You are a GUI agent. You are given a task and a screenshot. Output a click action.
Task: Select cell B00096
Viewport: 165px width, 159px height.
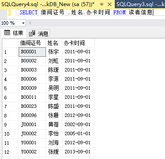click(32, 116)
